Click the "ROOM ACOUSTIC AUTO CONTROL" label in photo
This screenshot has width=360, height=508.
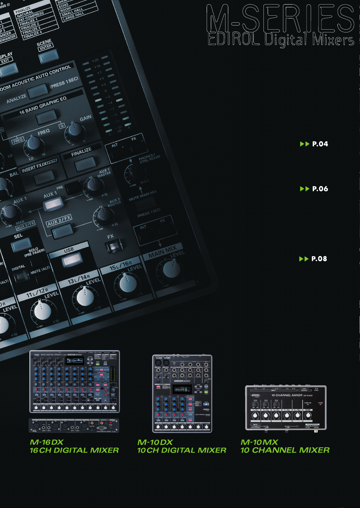pos(35,78)
